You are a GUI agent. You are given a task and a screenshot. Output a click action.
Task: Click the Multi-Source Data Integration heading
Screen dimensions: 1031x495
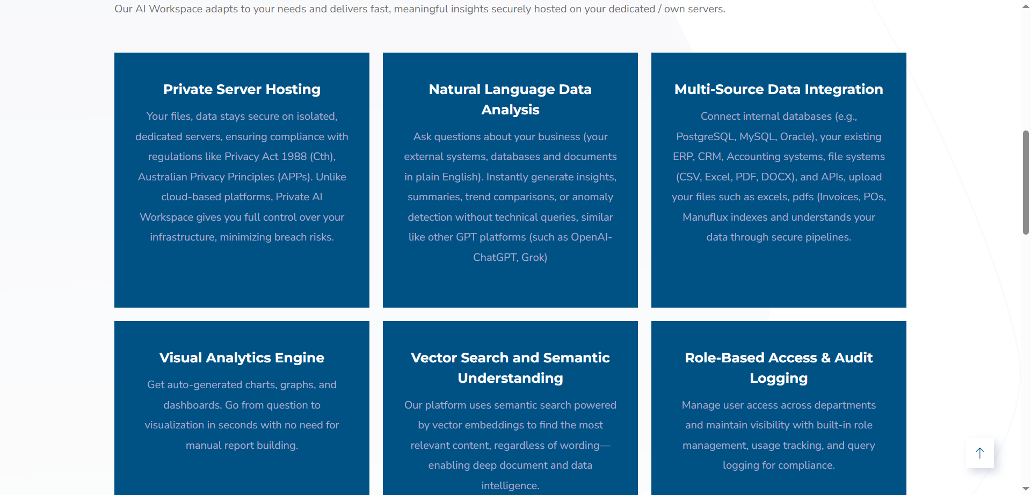(x=779, y=90)
